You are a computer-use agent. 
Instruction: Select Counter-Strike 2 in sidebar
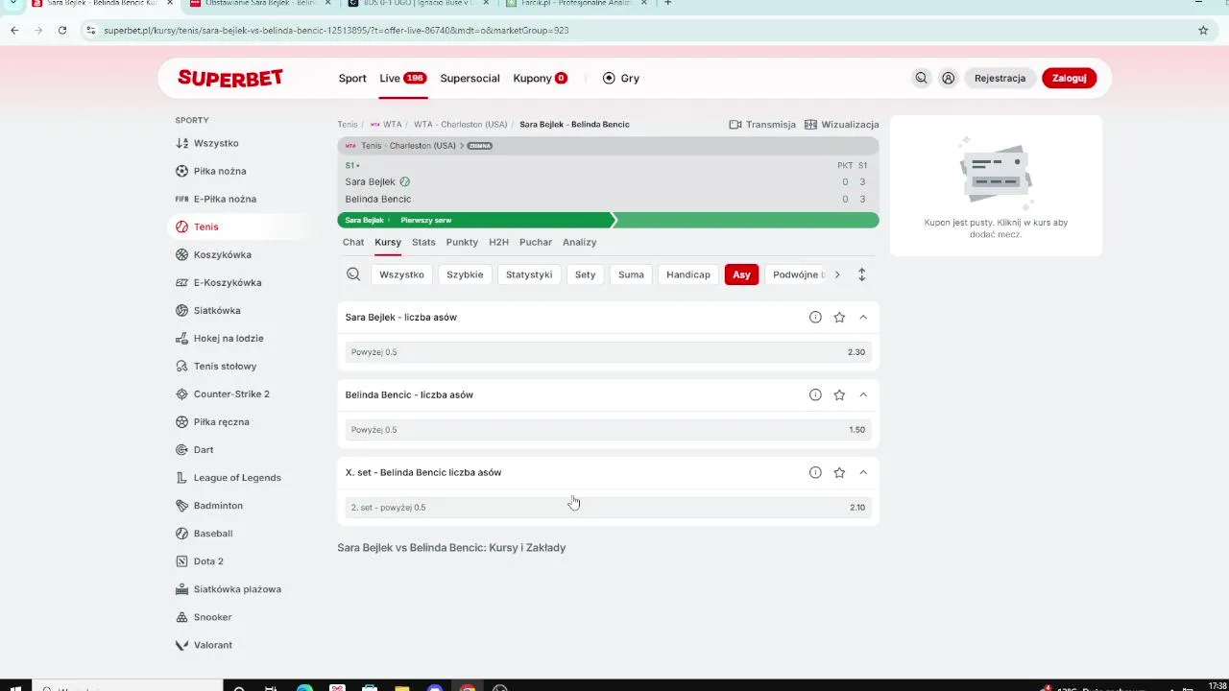tap(231, 393)
